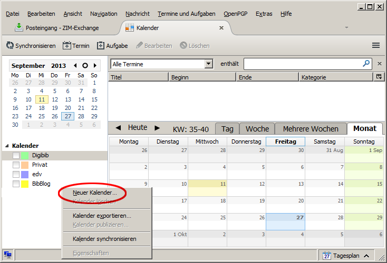Click the search magnifier icon
The height and width of the screenshot is (263, 387).
tap(366, 64)
